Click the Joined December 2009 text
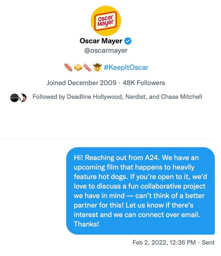This screenshot has height=256, width=221. click(x=81, y=82)
